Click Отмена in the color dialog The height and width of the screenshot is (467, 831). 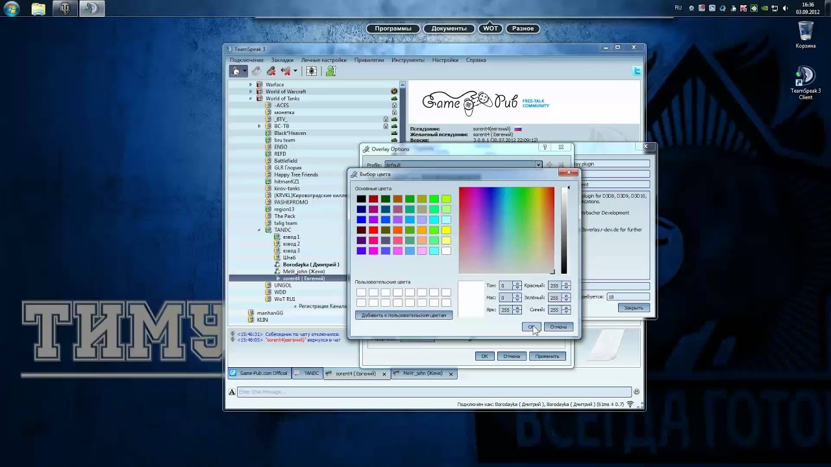point(558,327)
